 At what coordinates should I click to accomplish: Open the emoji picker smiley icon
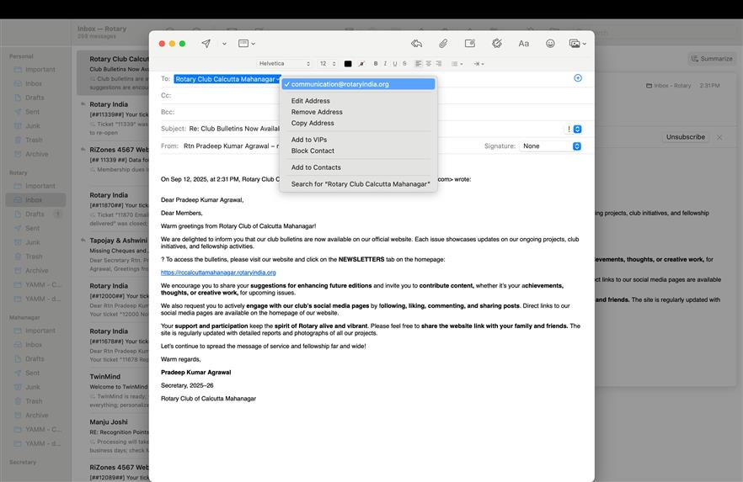550,43
